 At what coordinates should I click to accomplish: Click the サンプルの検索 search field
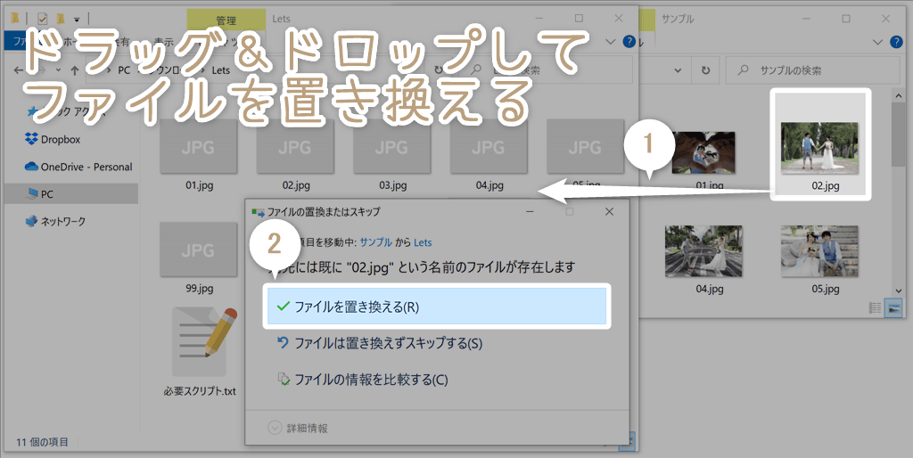click(x=813, y=70)
